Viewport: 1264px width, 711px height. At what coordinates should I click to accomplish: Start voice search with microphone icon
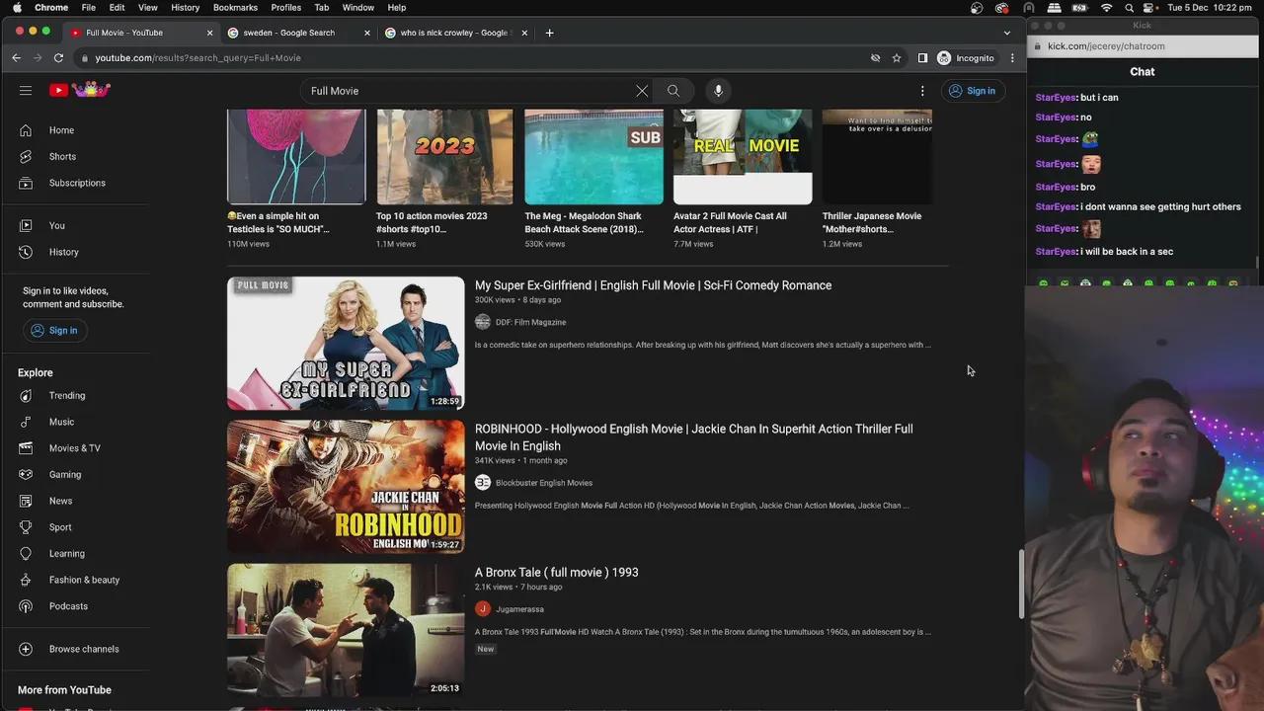coord(718,91)
